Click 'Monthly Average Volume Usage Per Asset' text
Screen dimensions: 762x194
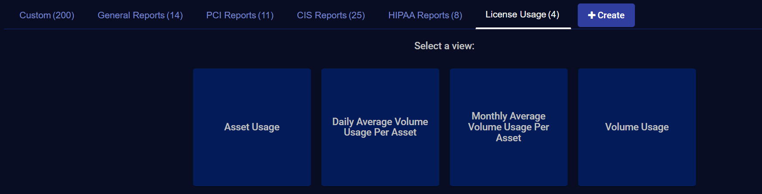tap(508, 127)
